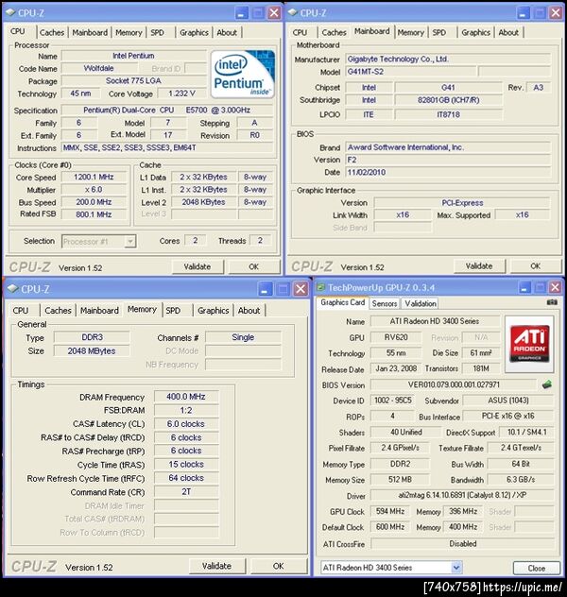
Task: Click Validate in the Mainboard window
Action: [479, 265]
